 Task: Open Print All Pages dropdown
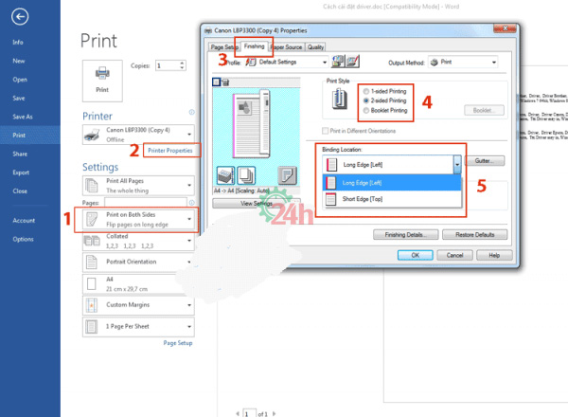pos(138,186)
